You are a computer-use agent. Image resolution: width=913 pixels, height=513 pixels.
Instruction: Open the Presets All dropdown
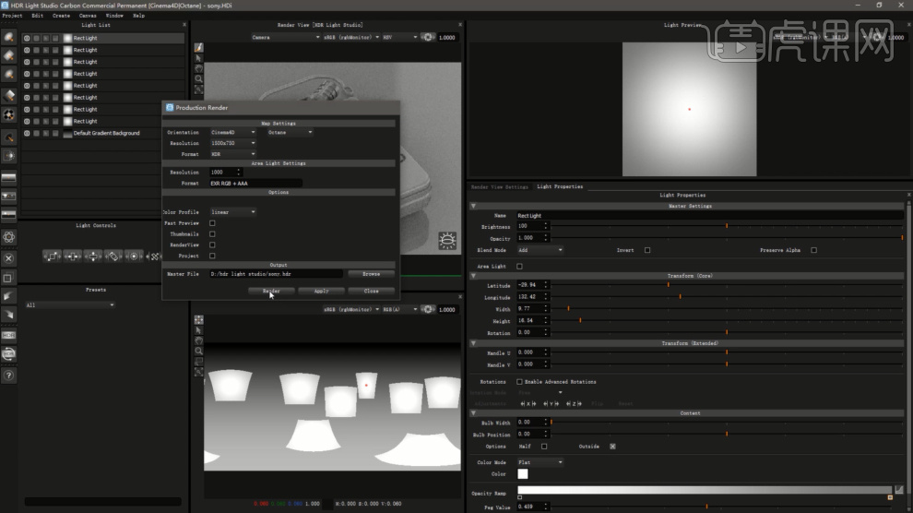pos(69,305)
